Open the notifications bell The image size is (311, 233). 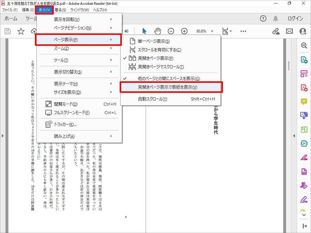275,19
